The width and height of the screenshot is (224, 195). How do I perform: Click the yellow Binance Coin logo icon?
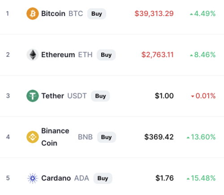tap(33, 137)
